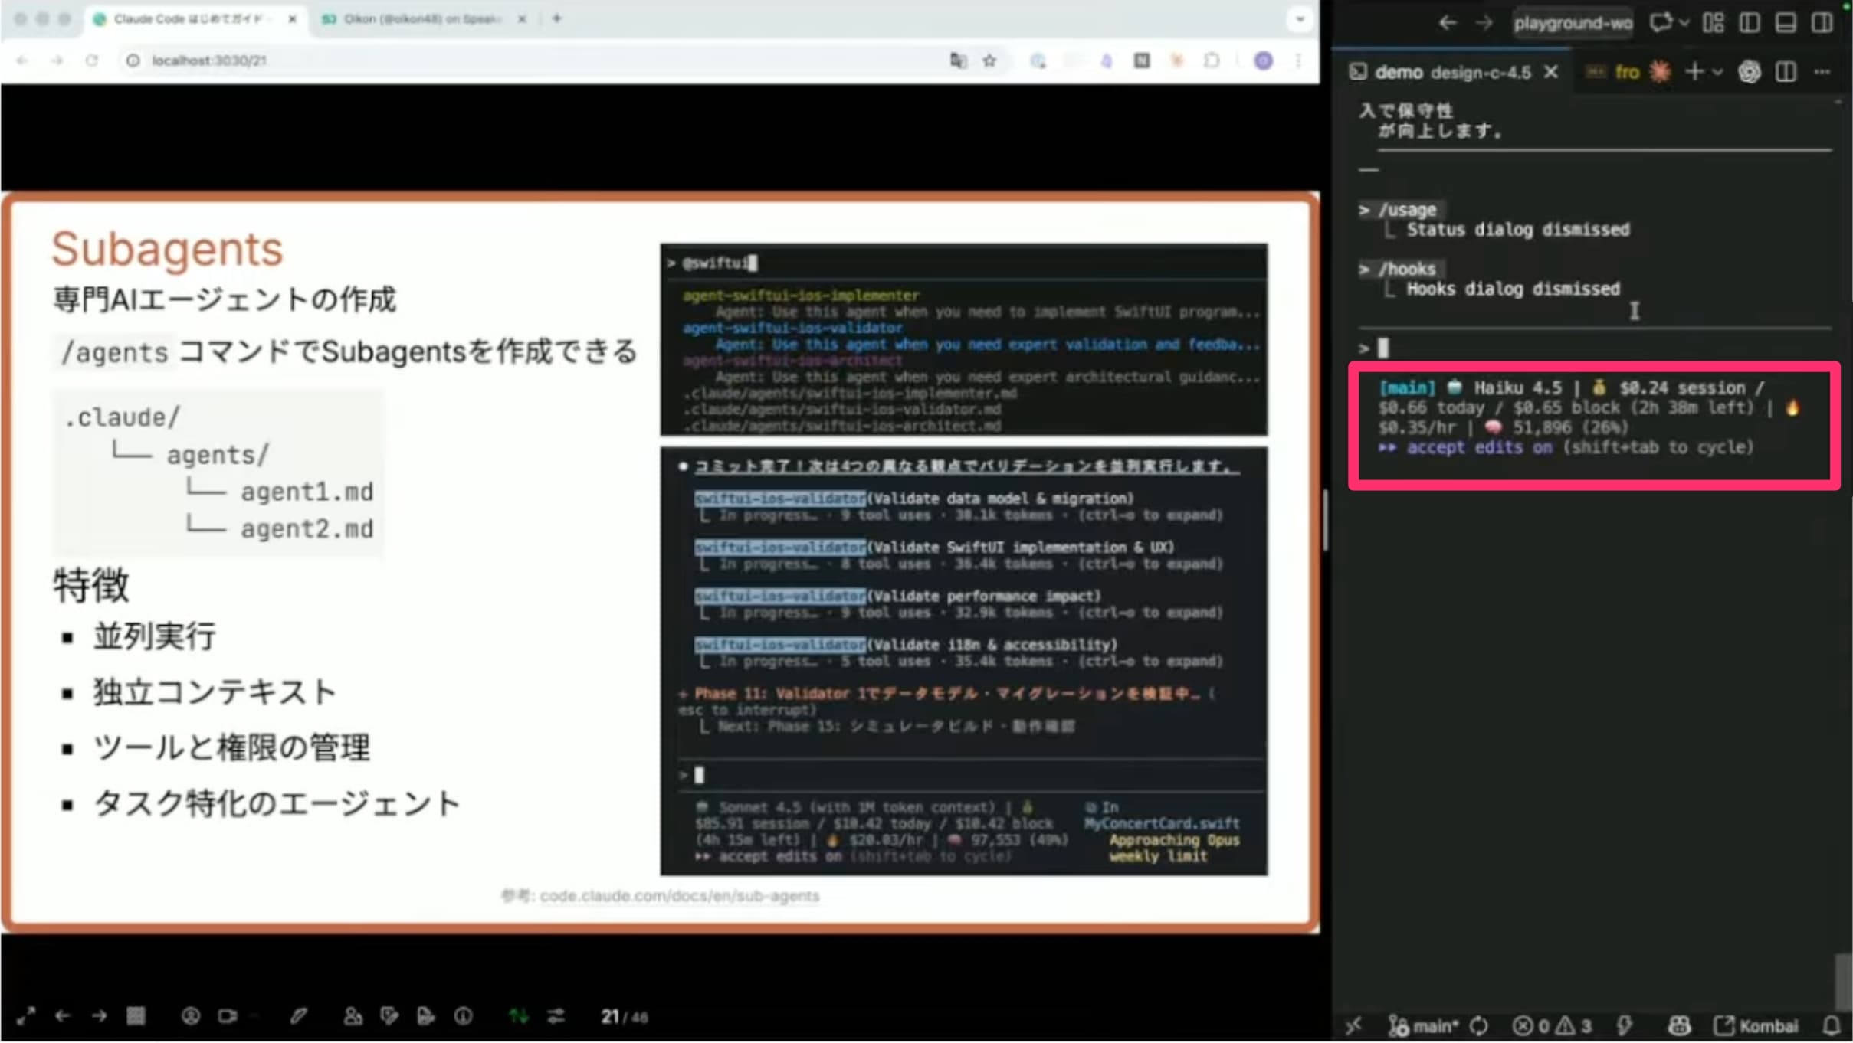Click the camera icon in the presentation toolbar
Image resolution: width=1853 pixels, height=1043 pixels.
pos(228,1015)
